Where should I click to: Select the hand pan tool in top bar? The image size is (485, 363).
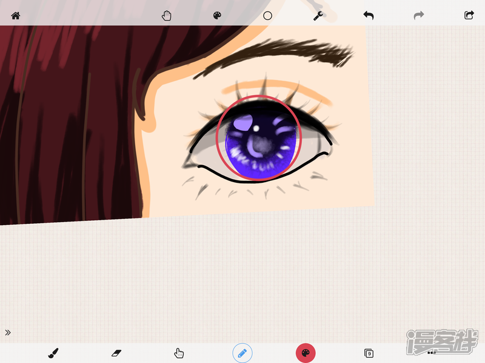coord(167,16)
